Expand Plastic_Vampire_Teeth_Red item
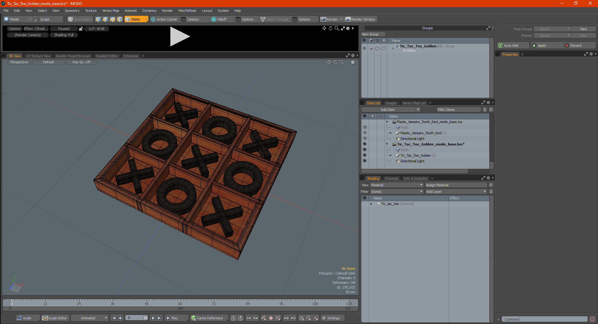Image resolution: width=598 pixels, height=324 pixels. (x=391, y=133)
